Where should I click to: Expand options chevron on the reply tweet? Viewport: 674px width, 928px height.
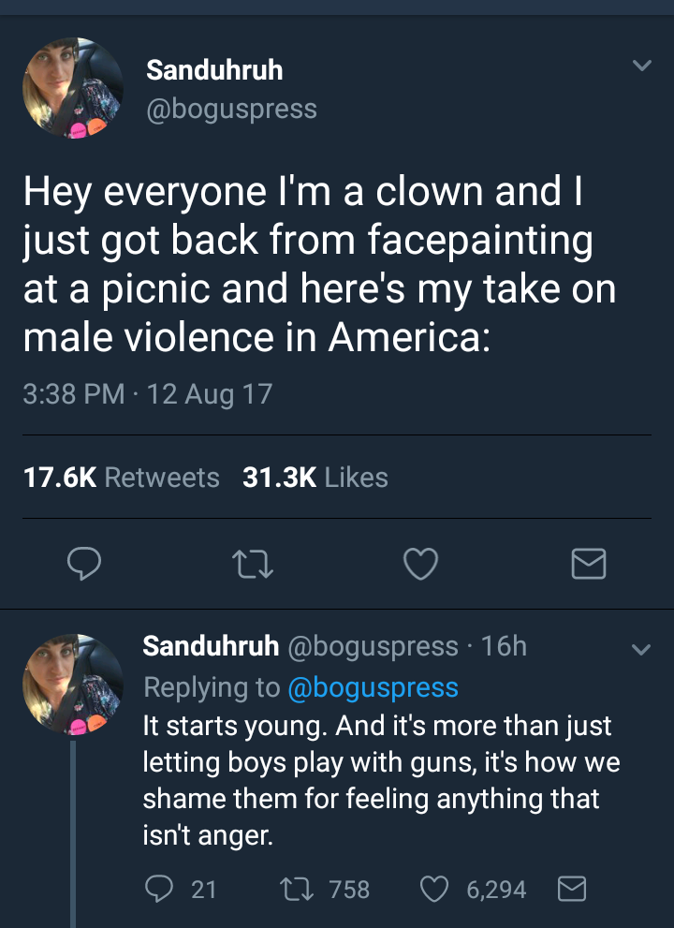(x=640, y=648)
